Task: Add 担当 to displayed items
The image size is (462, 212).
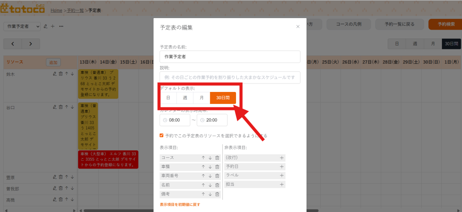Action: pos(282,185)
